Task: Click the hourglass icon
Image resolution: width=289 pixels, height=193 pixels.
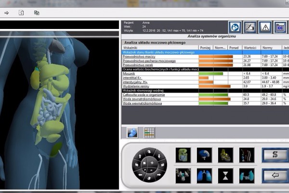Action: point(225,175)
